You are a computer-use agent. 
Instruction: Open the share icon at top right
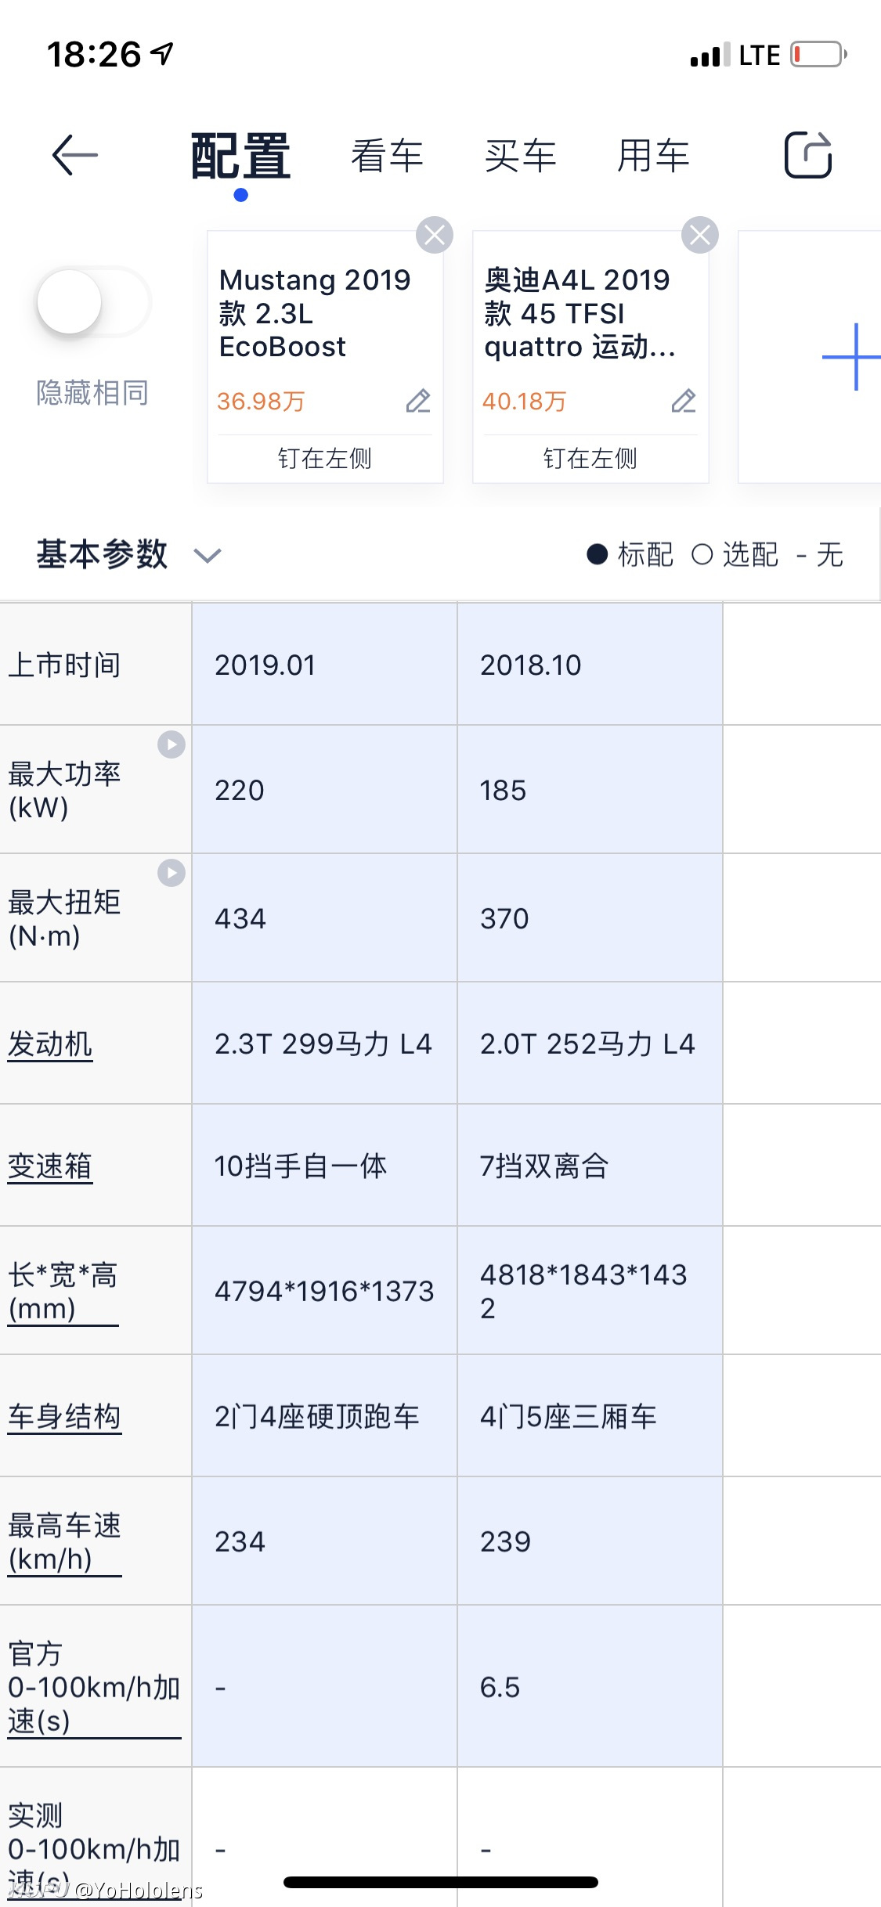click(x=808, y=154)
